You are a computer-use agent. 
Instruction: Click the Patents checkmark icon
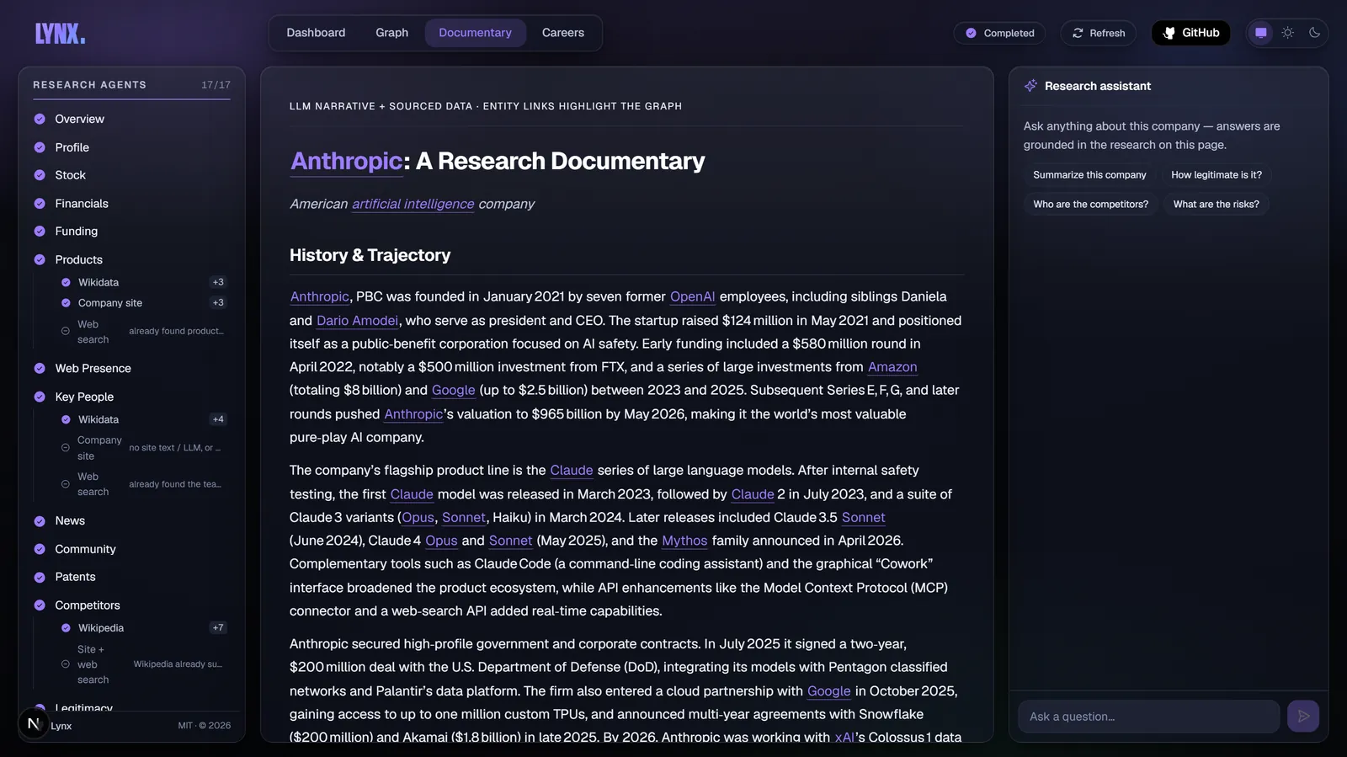pos(40,577)
